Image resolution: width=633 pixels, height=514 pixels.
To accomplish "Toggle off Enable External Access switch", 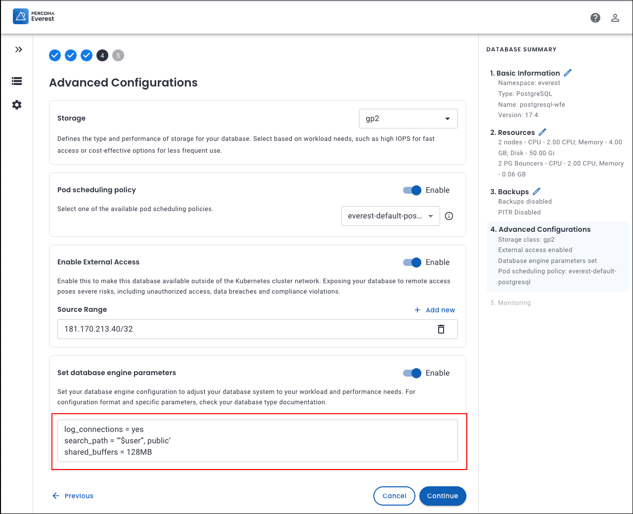I will 412,262.
